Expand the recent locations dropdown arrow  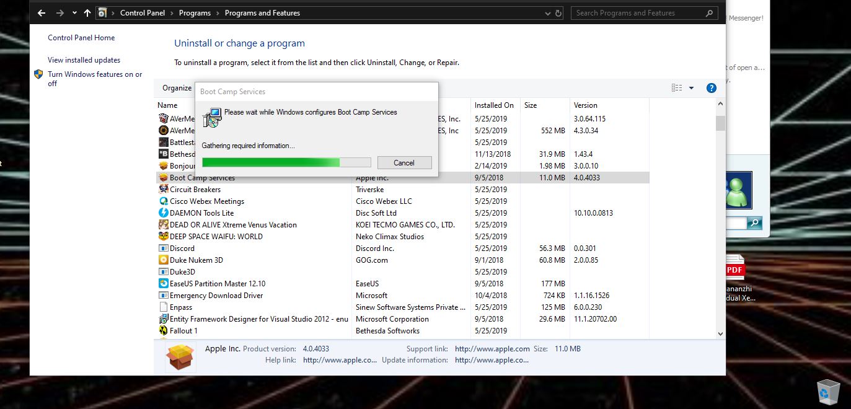[x=74, y=13]
